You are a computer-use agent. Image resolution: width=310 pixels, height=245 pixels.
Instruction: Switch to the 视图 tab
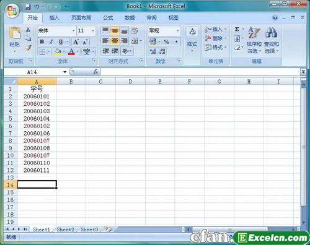[x=173, y=18]
